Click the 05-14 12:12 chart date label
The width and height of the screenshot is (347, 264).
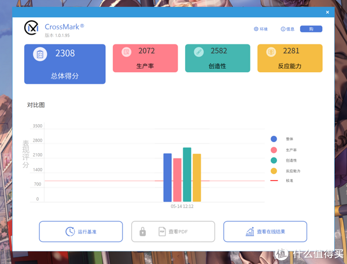tap(182, 206)
